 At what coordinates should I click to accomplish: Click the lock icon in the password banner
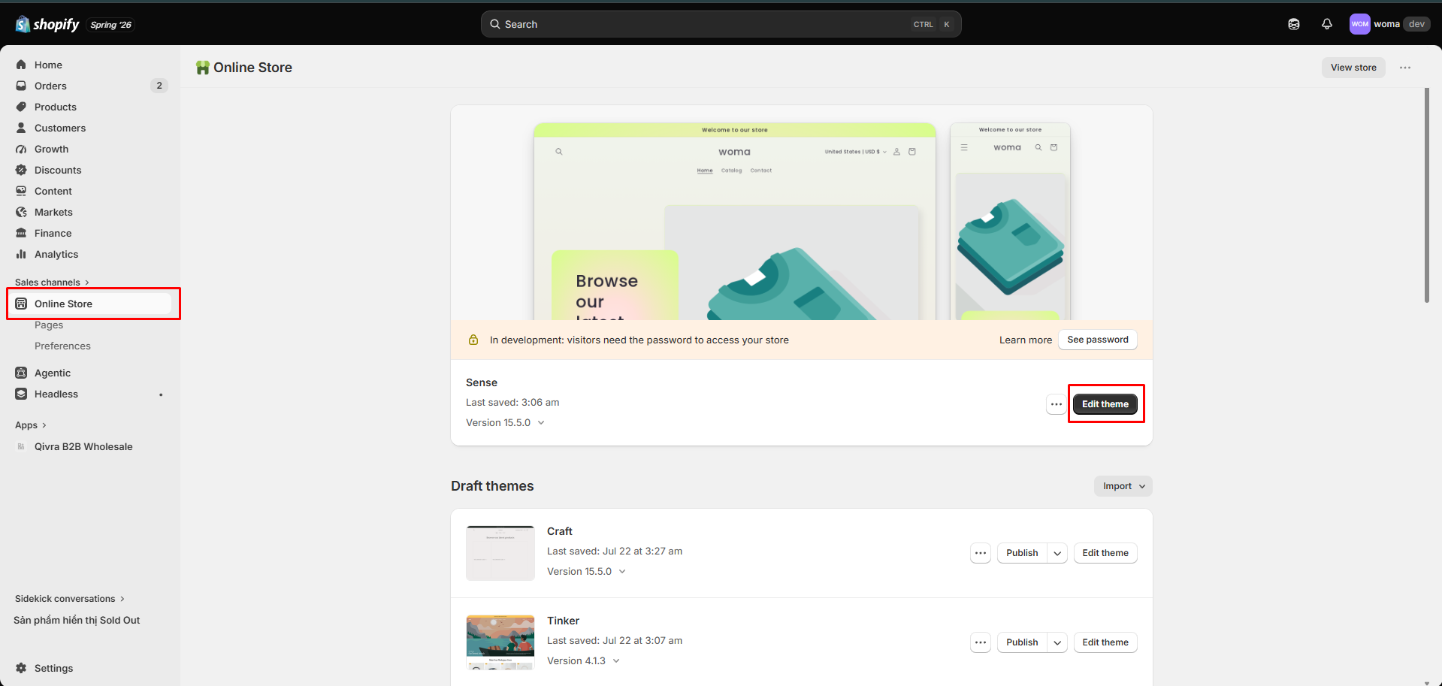coord(473,340)
